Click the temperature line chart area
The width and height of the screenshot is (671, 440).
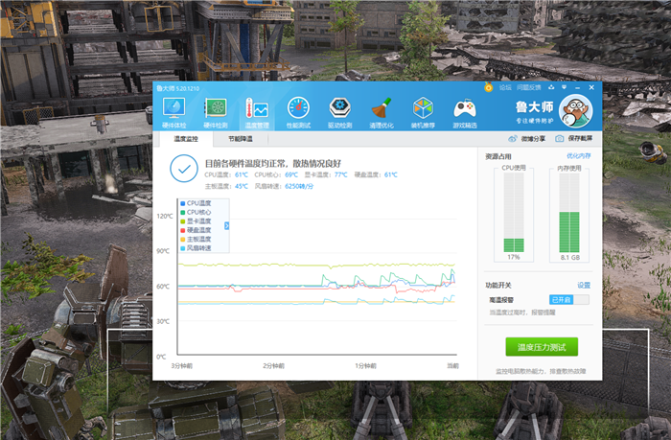click(317, 276)
